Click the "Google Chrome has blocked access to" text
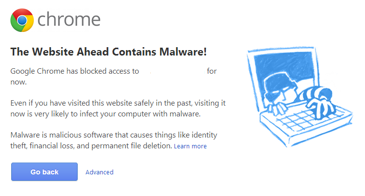Screen dimensions: 365x196 click(75, 71)
